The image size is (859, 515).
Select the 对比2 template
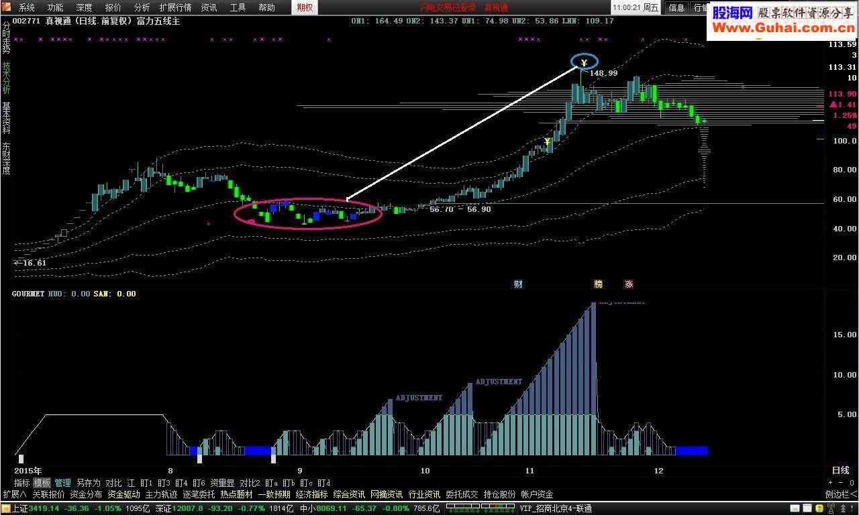click(x=250, y=483)
